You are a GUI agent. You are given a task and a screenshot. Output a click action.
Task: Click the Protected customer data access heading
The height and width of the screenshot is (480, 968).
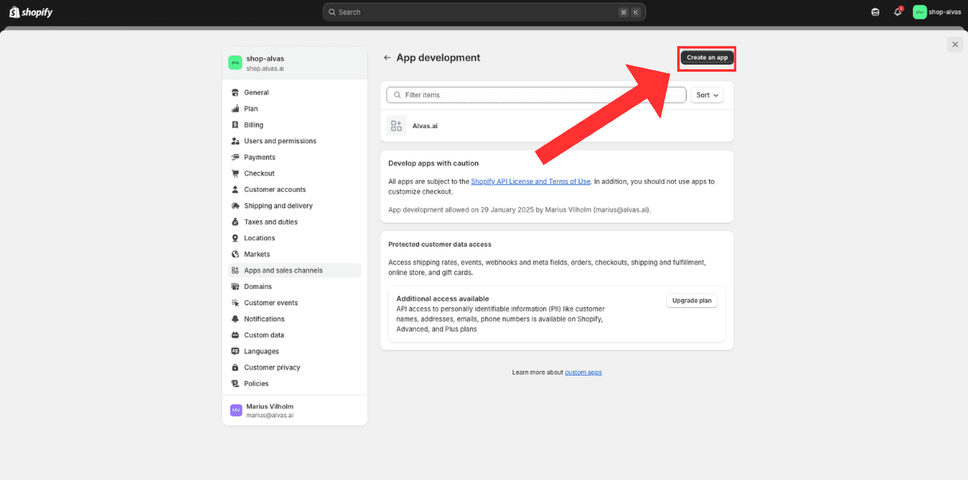440,244
